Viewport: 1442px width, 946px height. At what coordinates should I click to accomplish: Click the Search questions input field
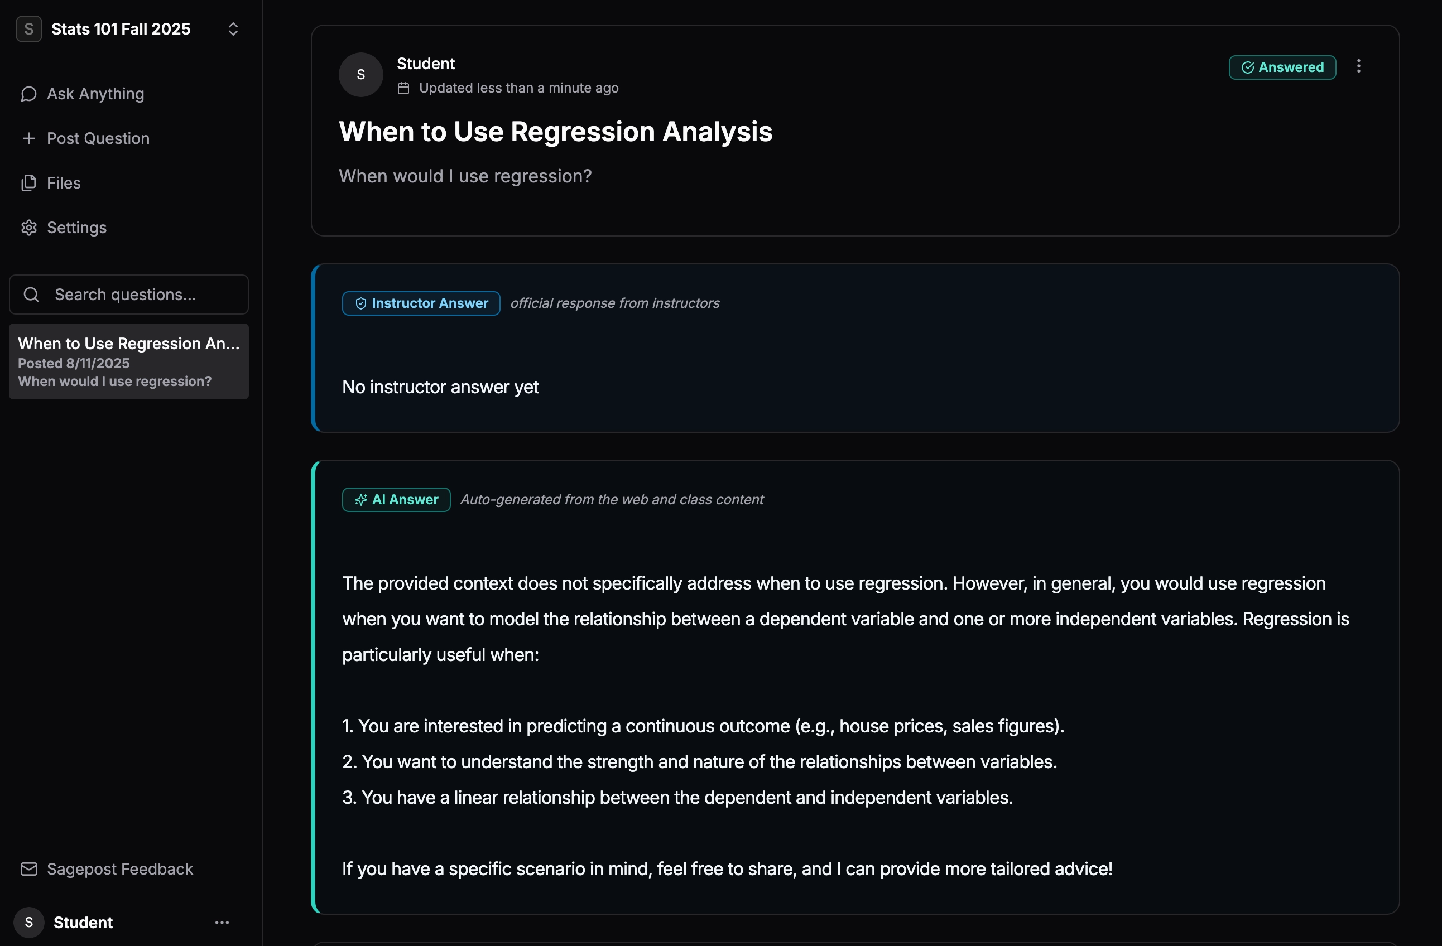(128, 295)
